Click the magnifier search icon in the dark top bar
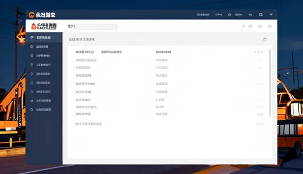The height and width of the screenshot is (174, 303). click(x=261, y=15)
